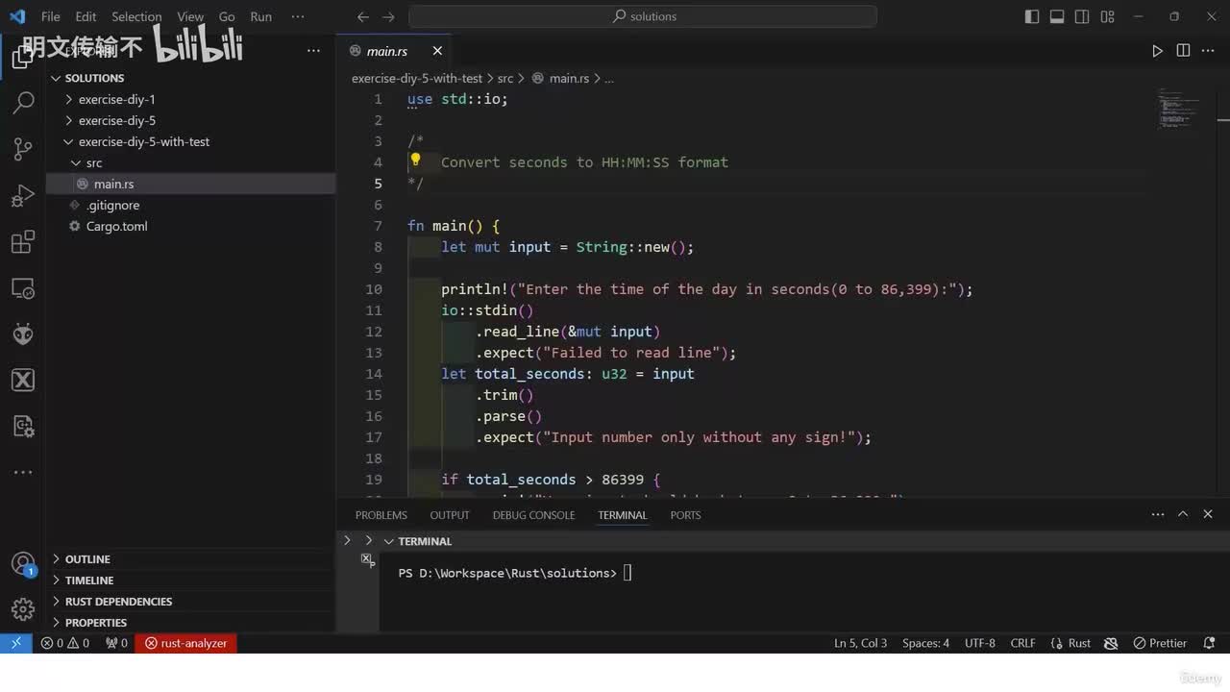Open Explorer views and more actions ellipsis
Image resolution: width=1230 pixels, height=692 pixels.
click(x=313, y=51)
